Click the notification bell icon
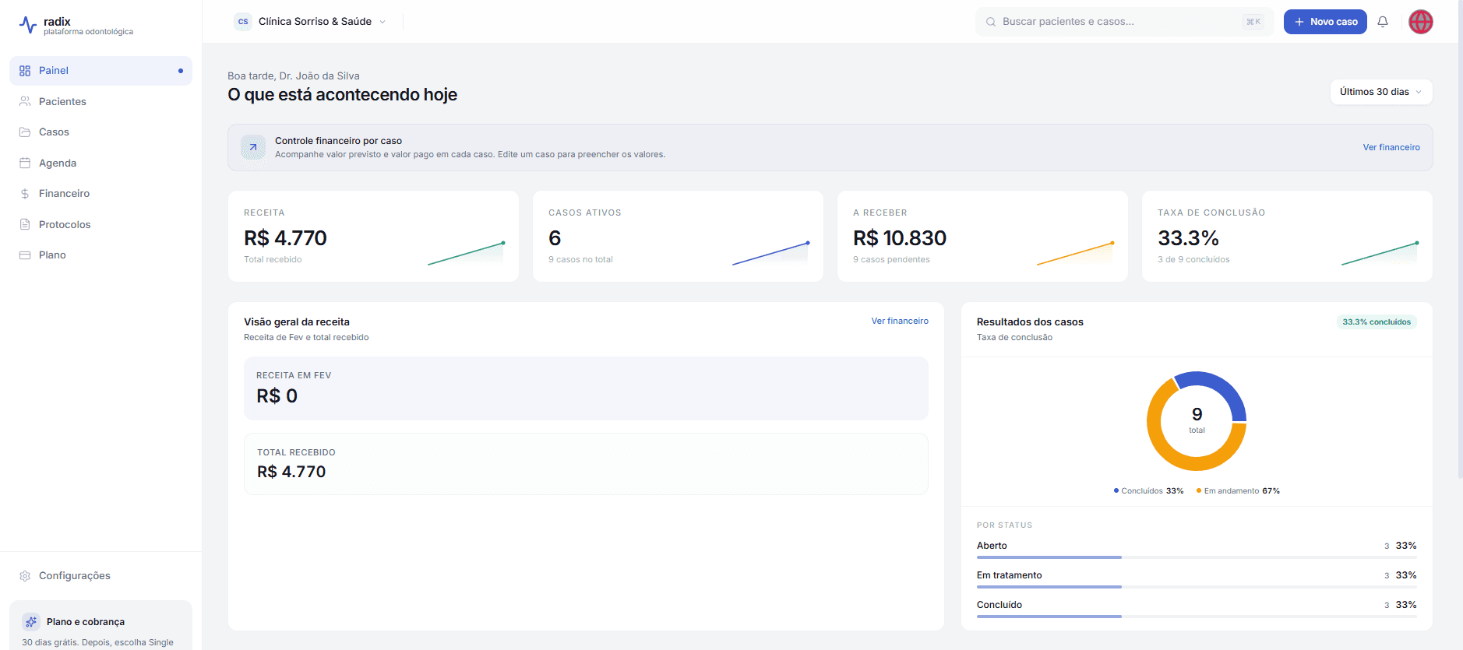 click(x=1383, y=22)
